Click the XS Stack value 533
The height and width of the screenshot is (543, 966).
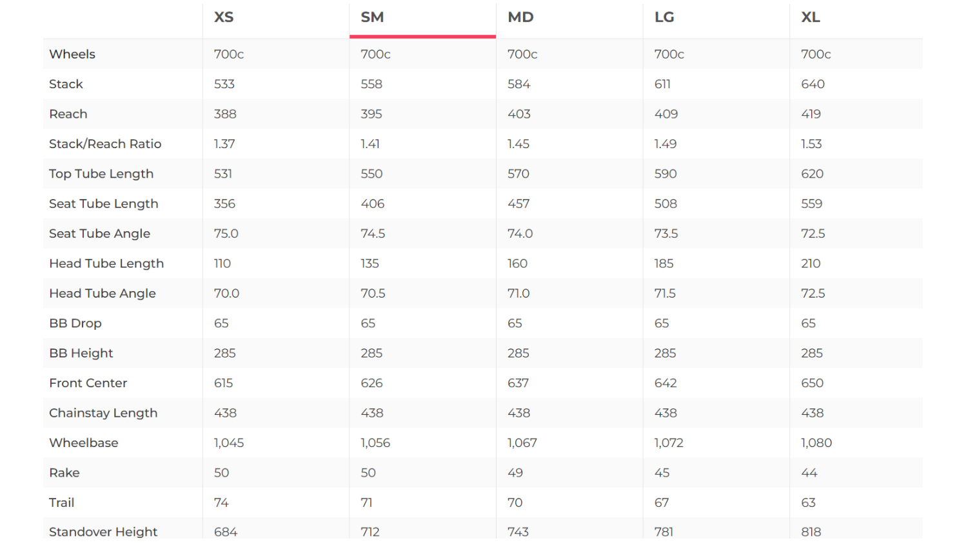click(224, 84)
